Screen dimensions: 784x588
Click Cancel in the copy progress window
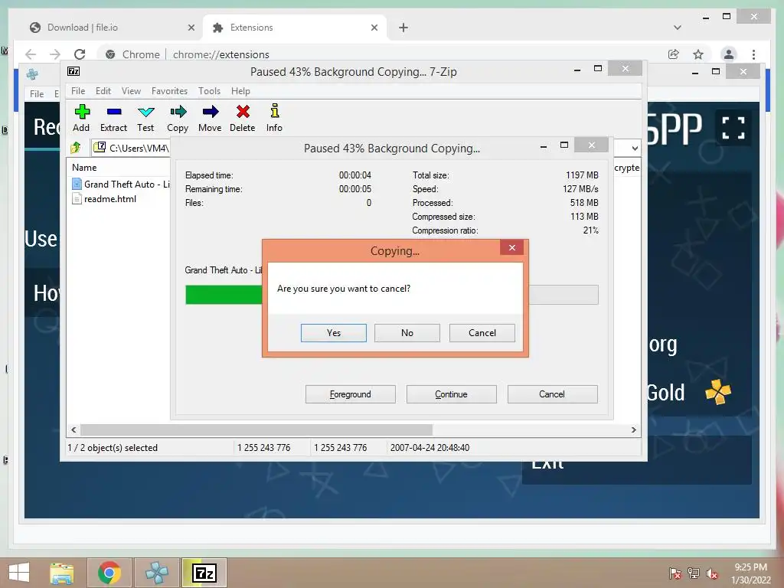point(553,394)
